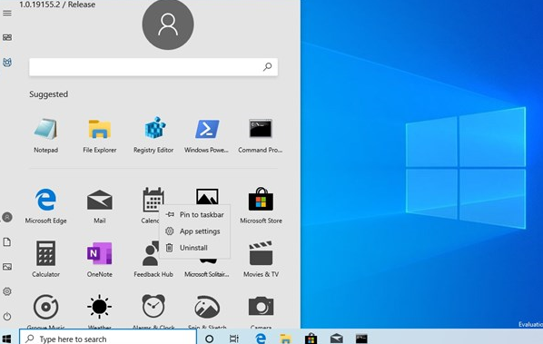Launch Alarms & Clock app icon
Screen dimensions: 543x344
click(x=153, y=307)
